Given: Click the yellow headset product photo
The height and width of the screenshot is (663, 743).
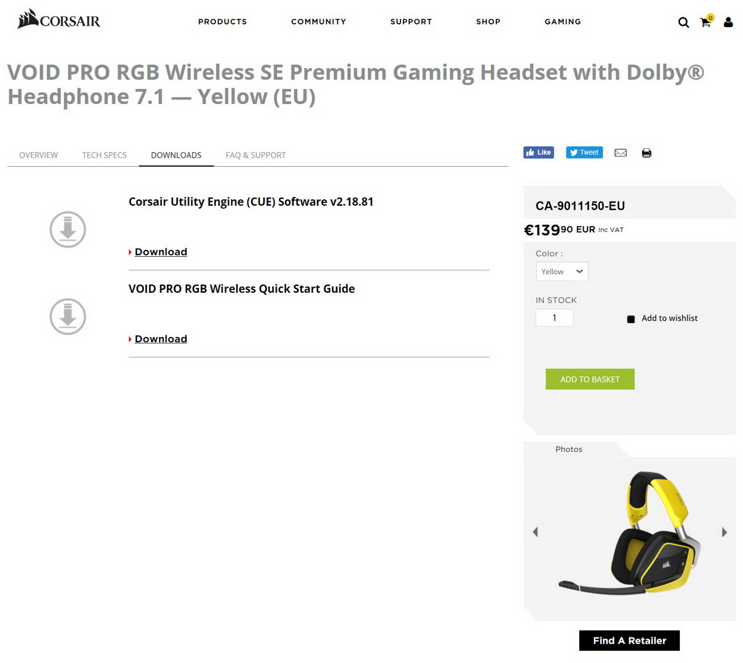Looking at the screenshot, I should point(630,533).
